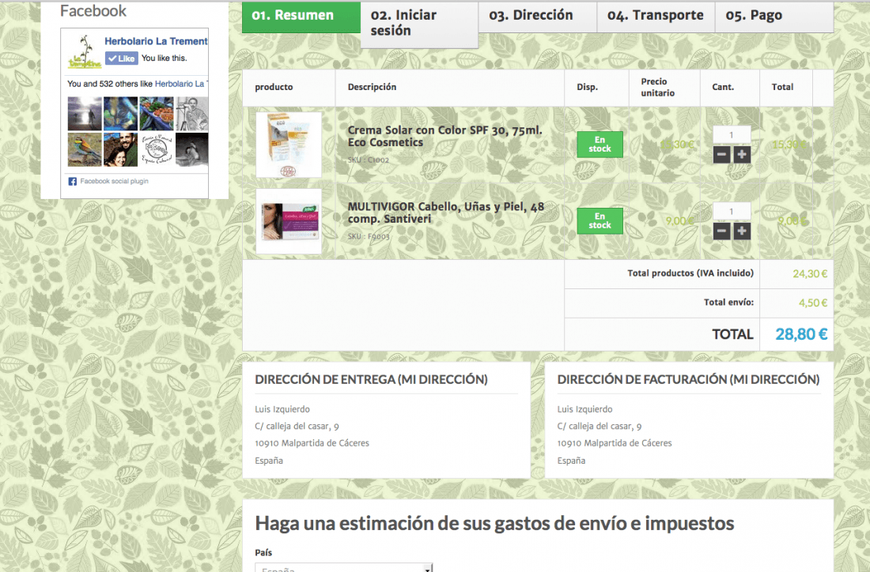Open the Herbolario La link in likes text
Image resolution: width=870 pixels, height=572 pixels.
pos(181,84)
